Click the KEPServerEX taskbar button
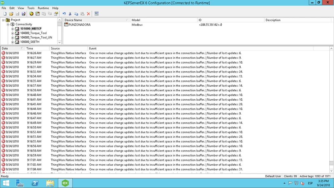The image size is (334, 188). click(x=65, y=183)
